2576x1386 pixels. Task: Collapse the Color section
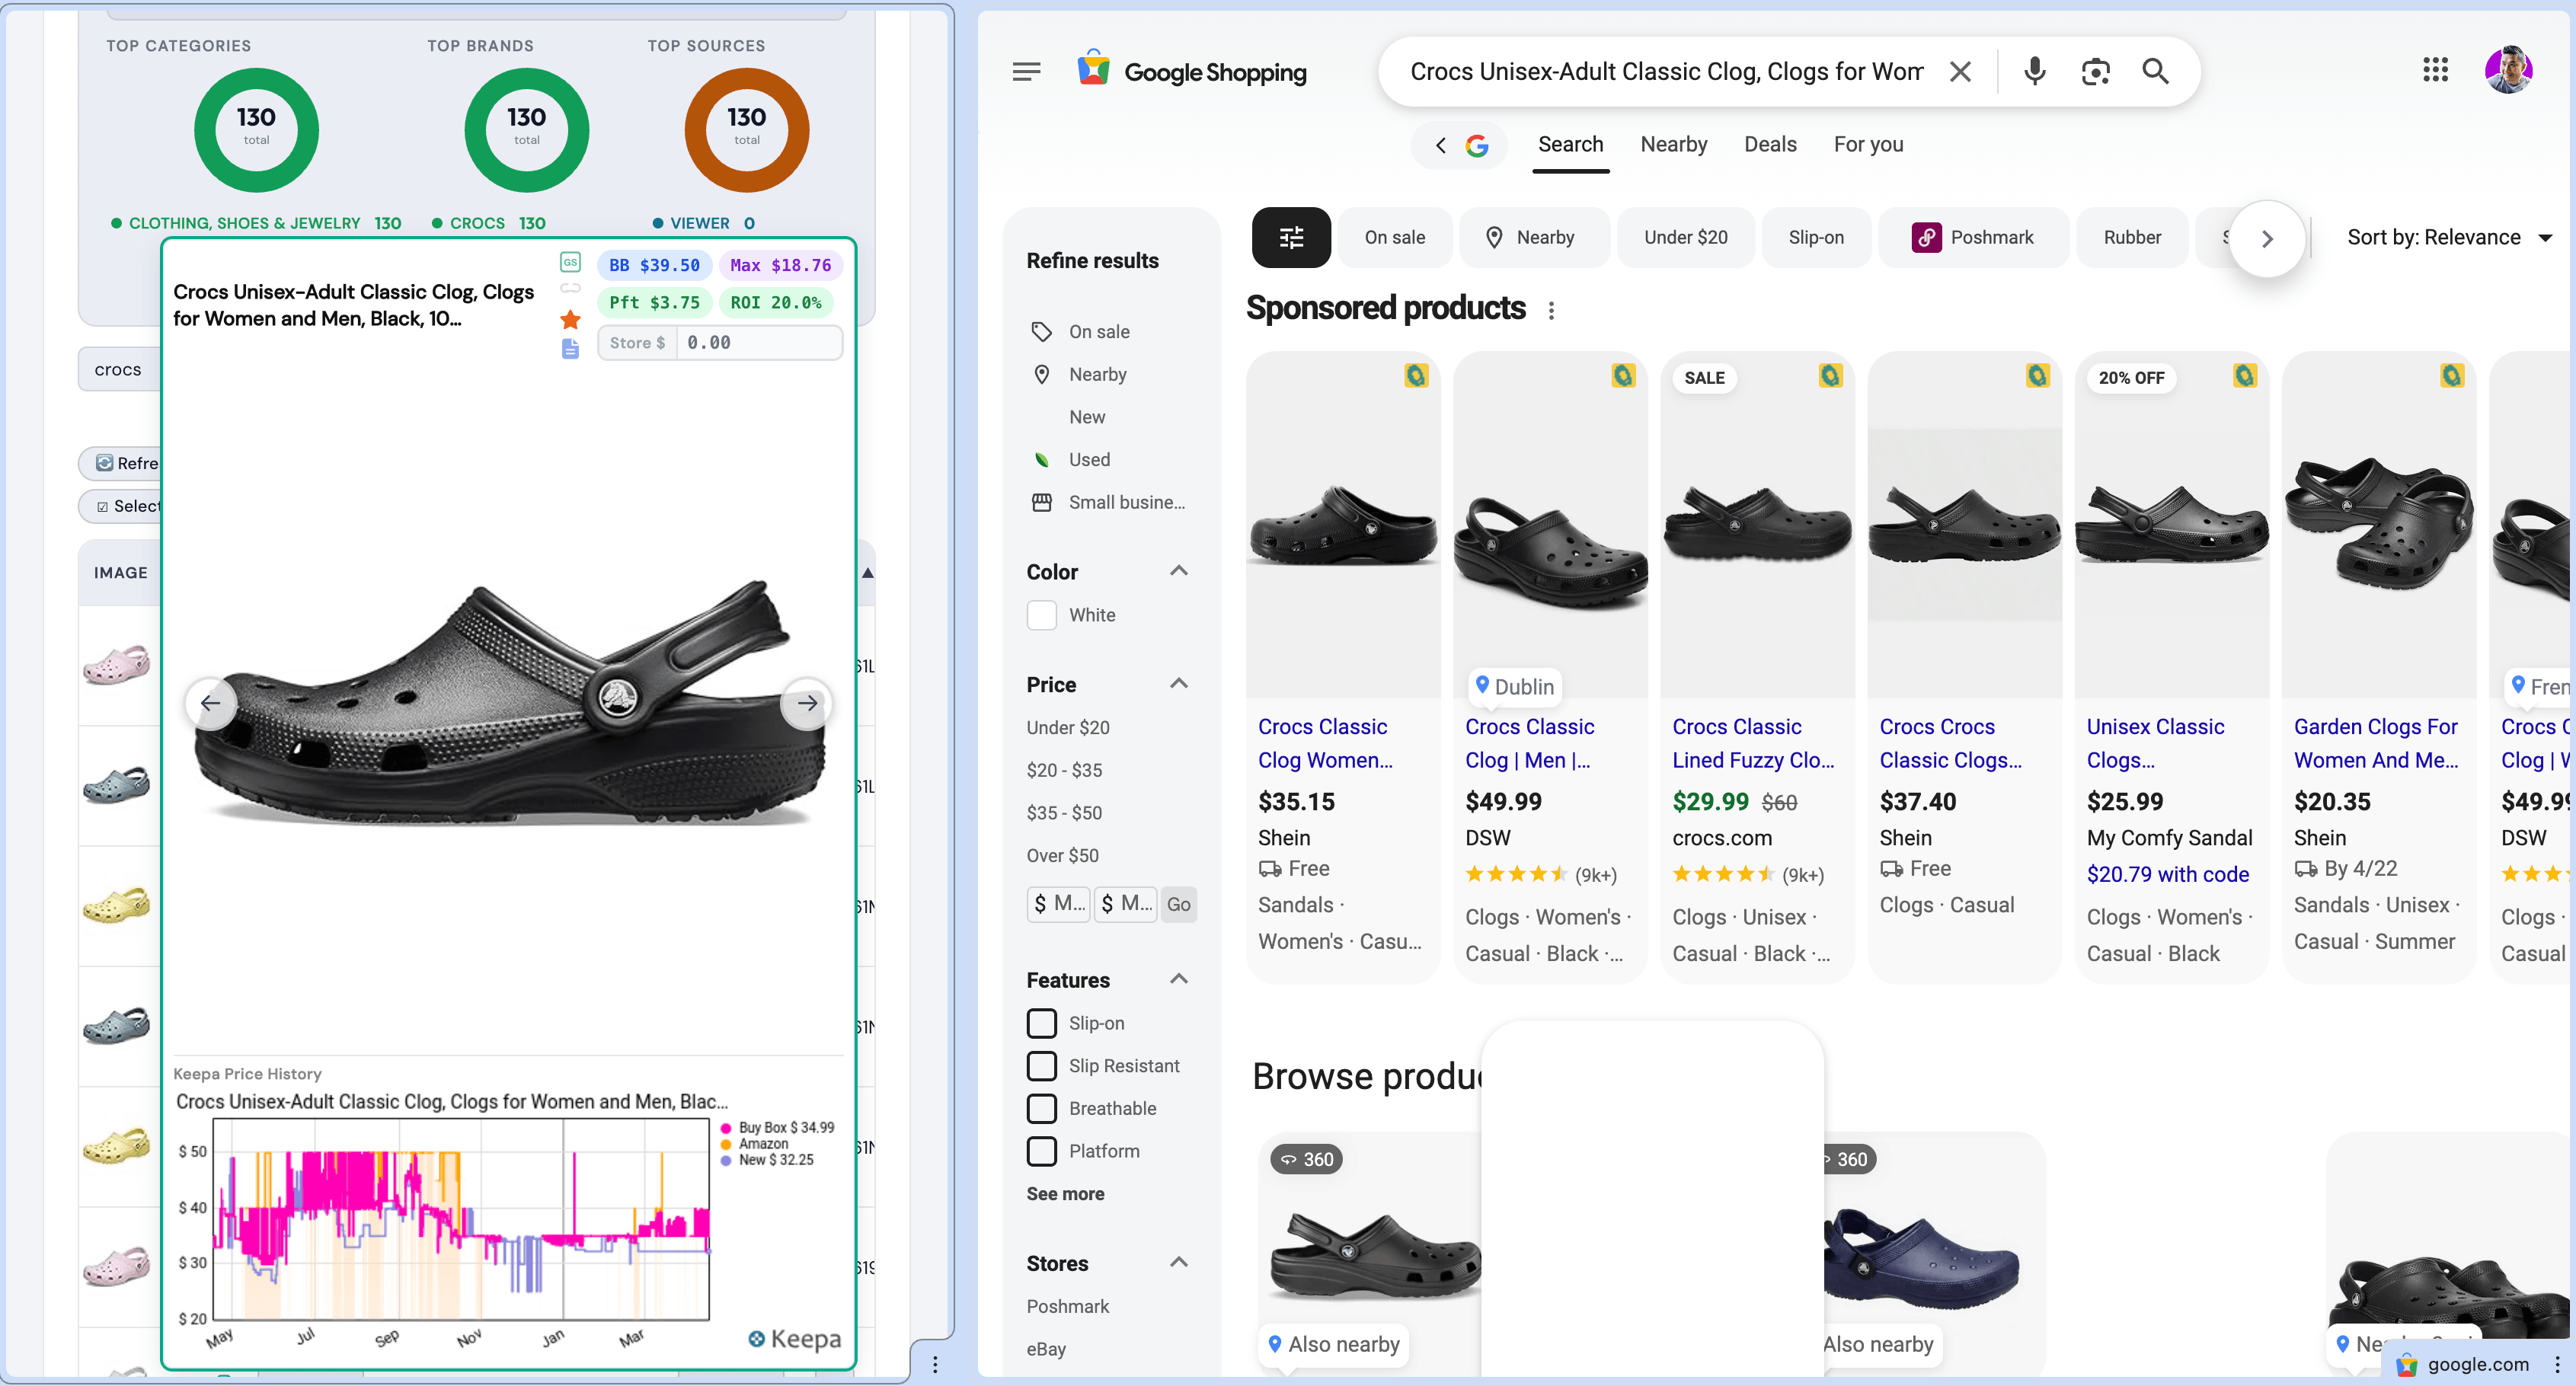coord(1179,570)
